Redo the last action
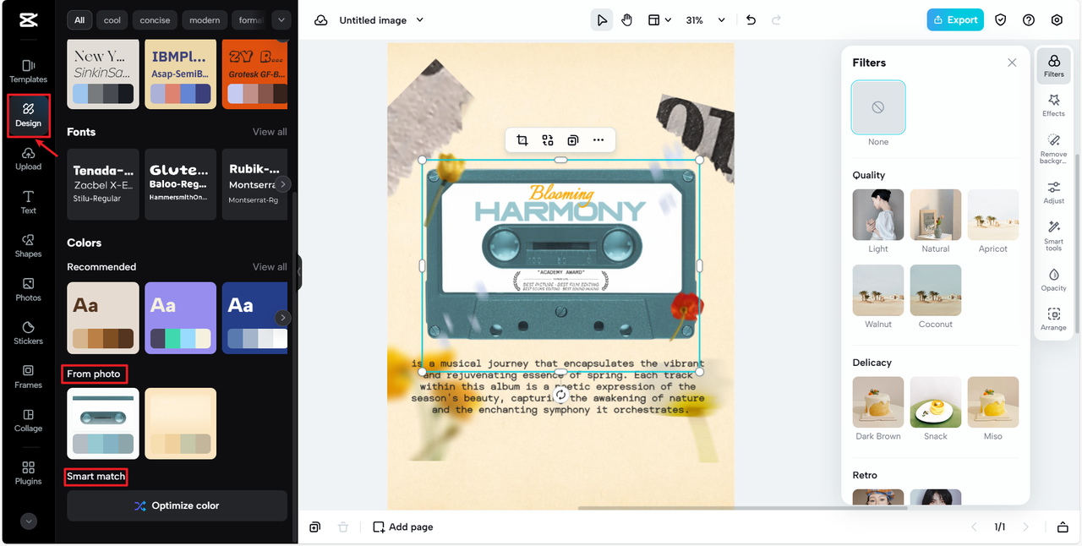Viewport: 1082px width, 546px height. pyautogui.click(x=776, y=20)
